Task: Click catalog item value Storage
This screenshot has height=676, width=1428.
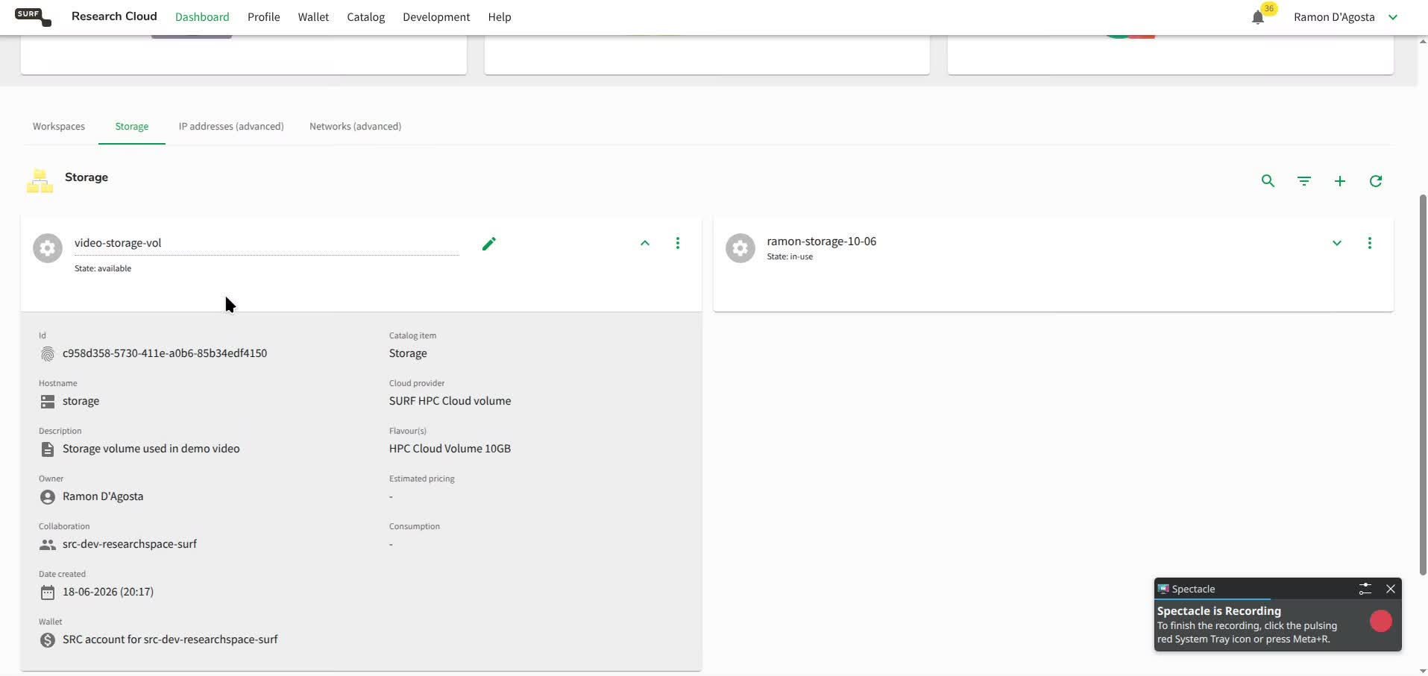Action: (x=408, y=353)
